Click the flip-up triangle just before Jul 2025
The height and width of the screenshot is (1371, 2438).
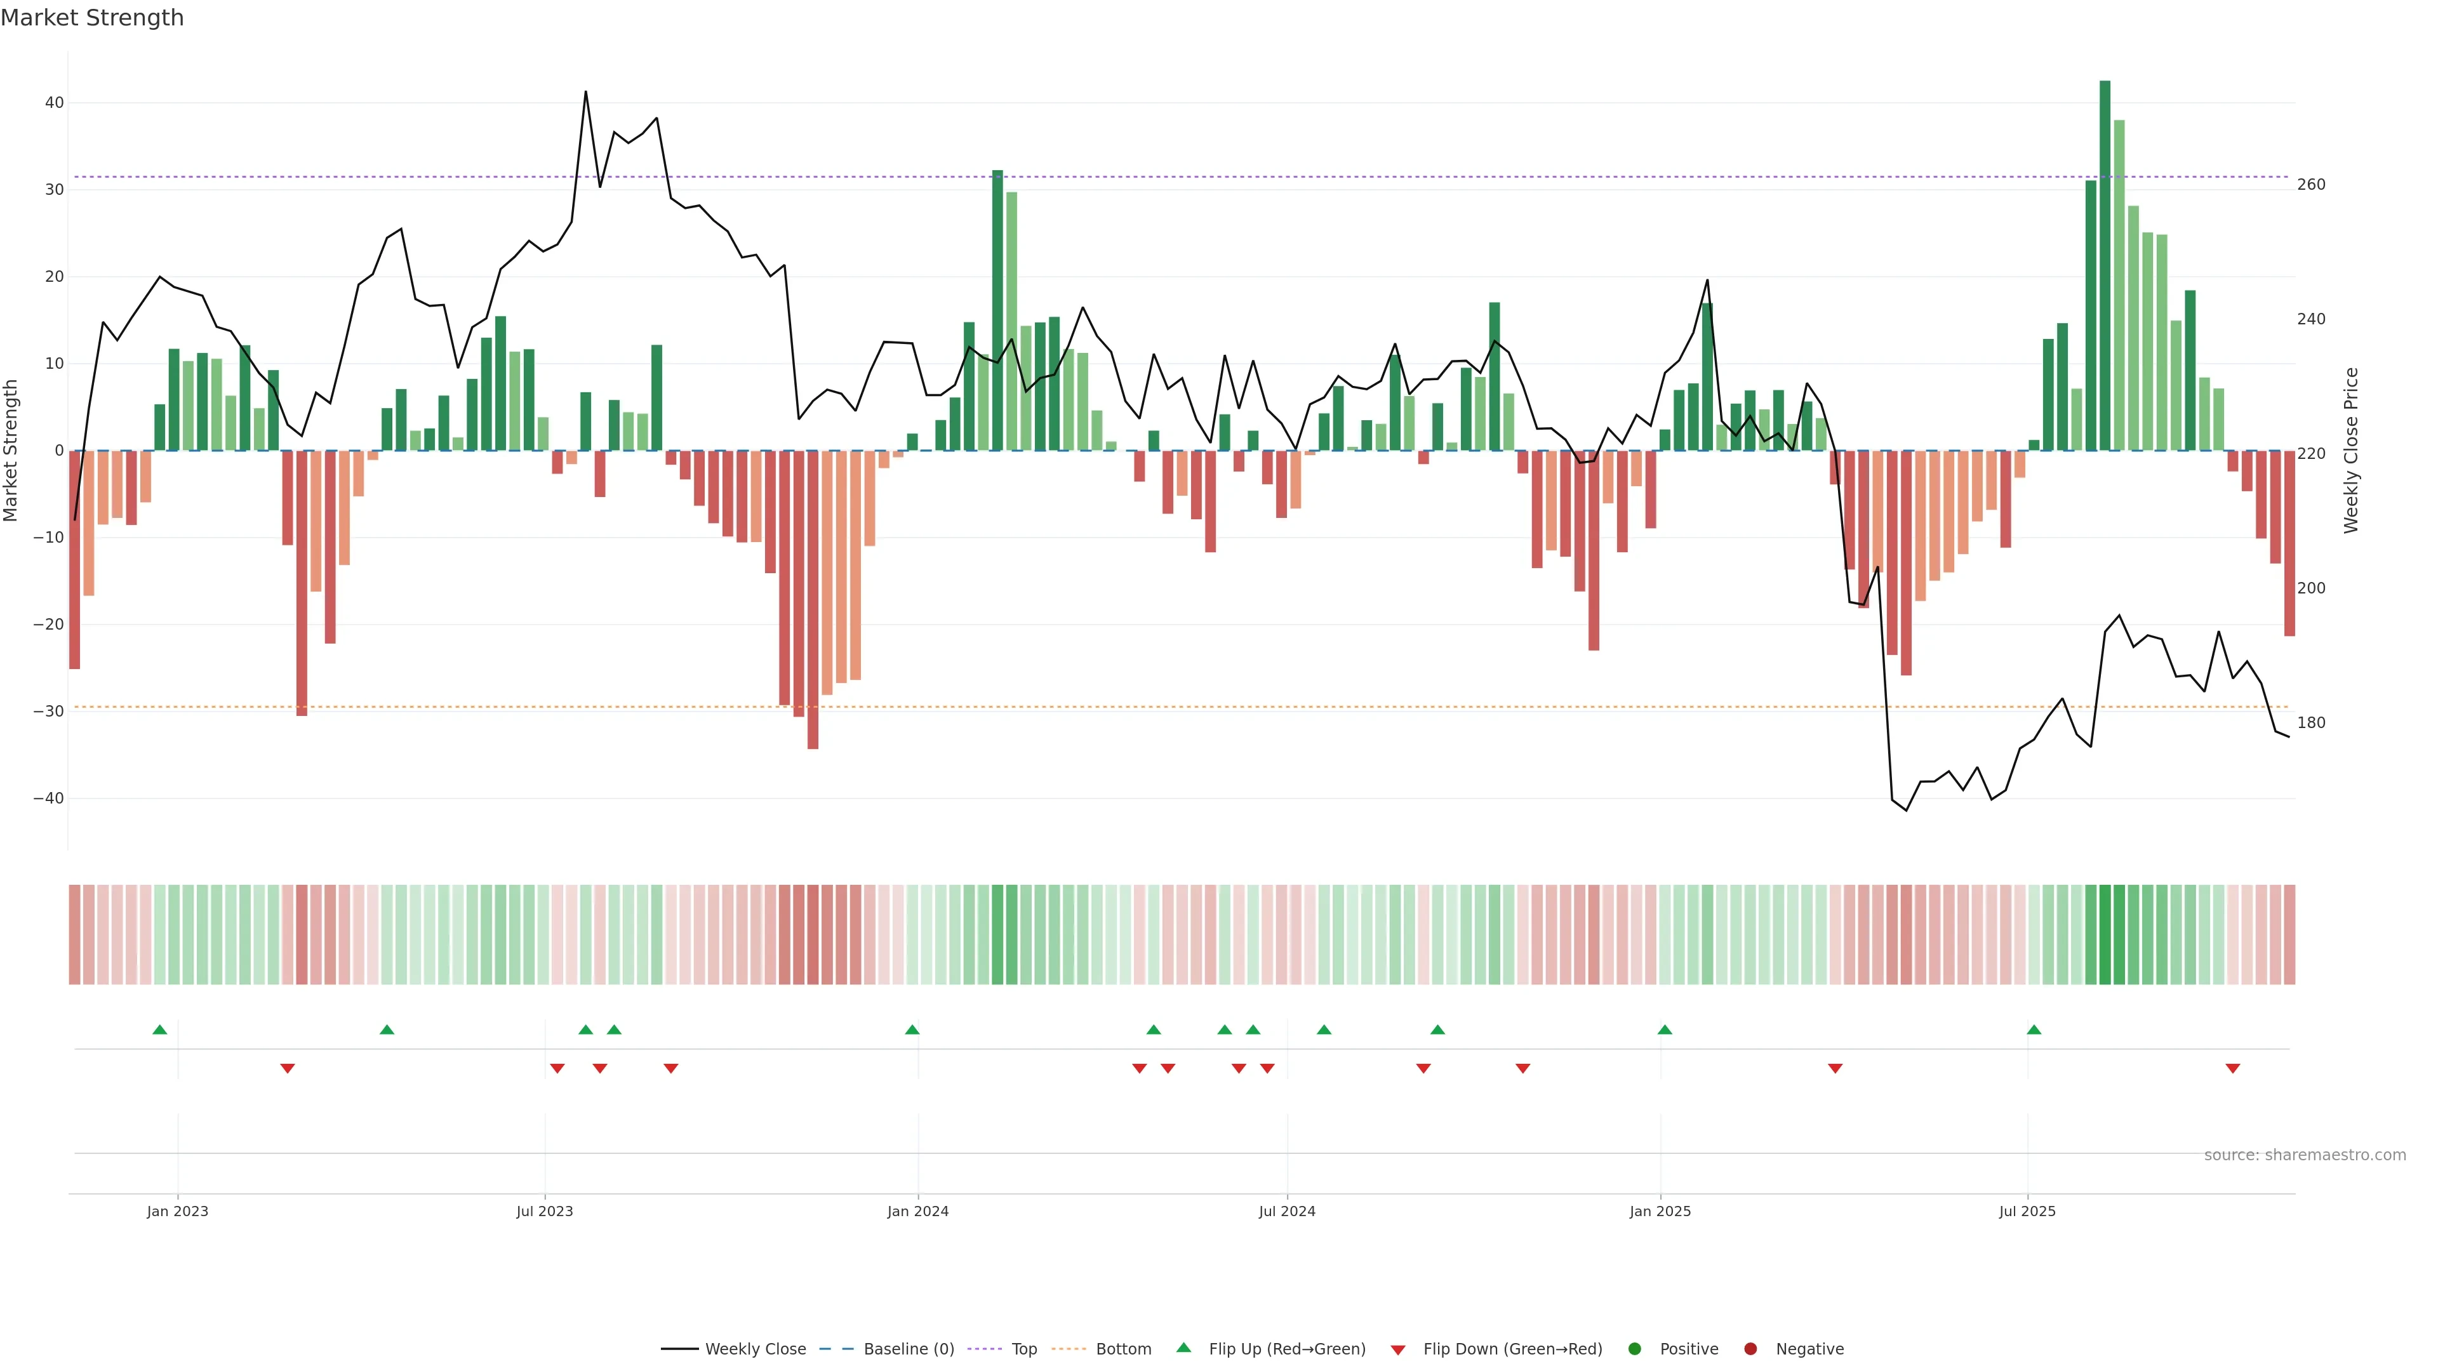[x=2034, y=1030]
